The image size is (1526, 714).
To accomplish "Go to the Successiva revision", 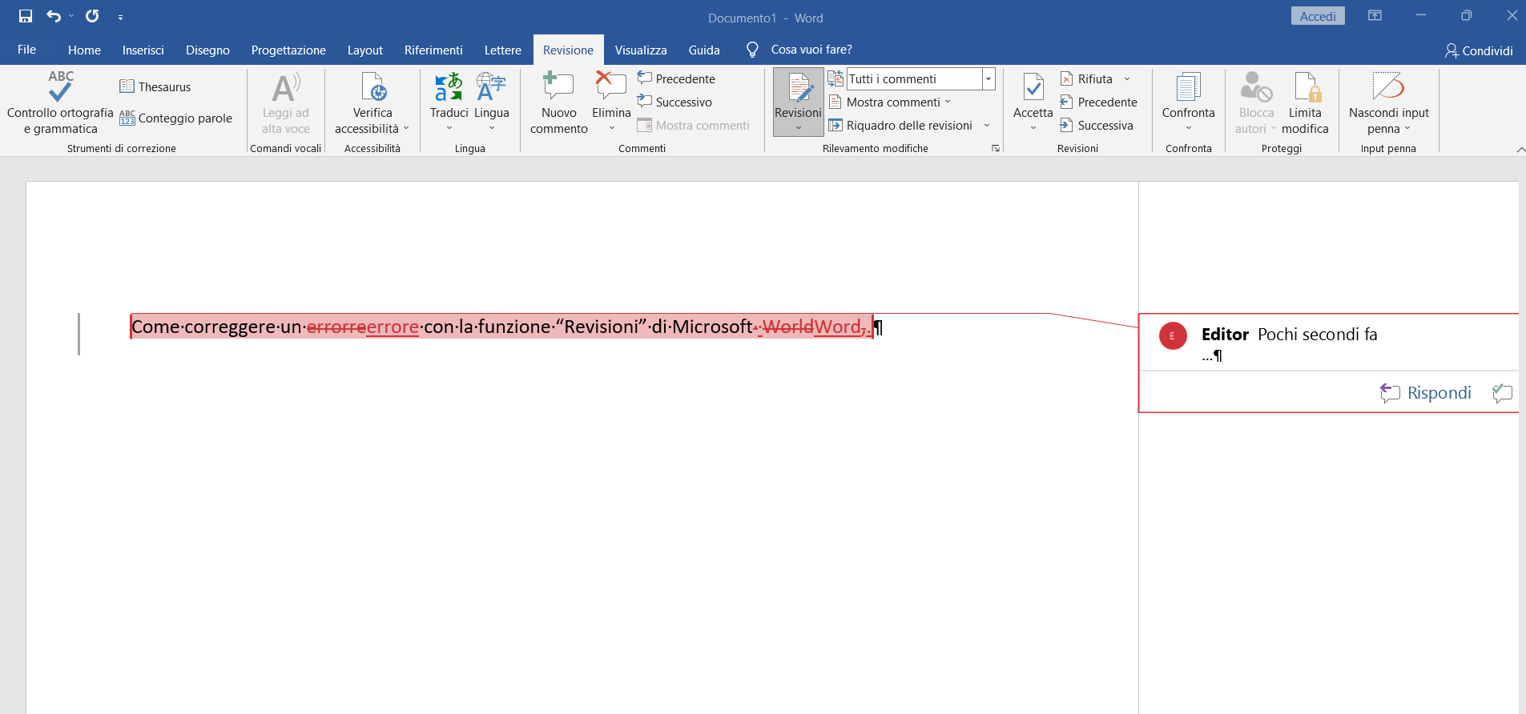I will [1097, 125].
